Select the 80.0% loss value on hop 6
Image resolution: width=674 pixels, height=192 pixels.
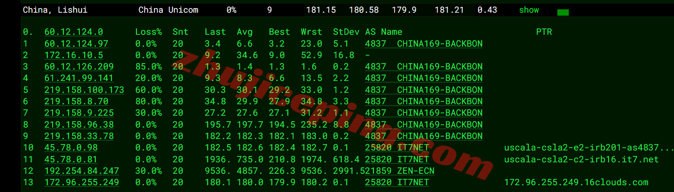click(148, 101)
